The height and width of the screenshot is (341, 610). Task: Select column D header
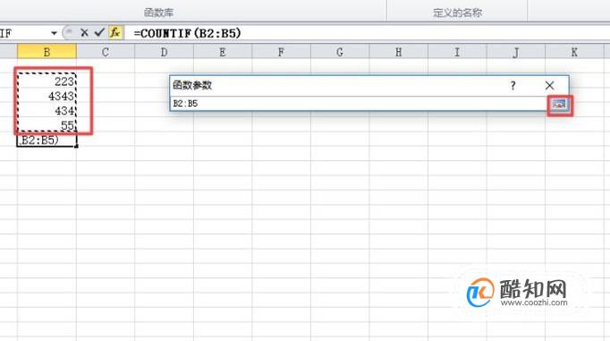pyautogui.click(x=165, y=52)
